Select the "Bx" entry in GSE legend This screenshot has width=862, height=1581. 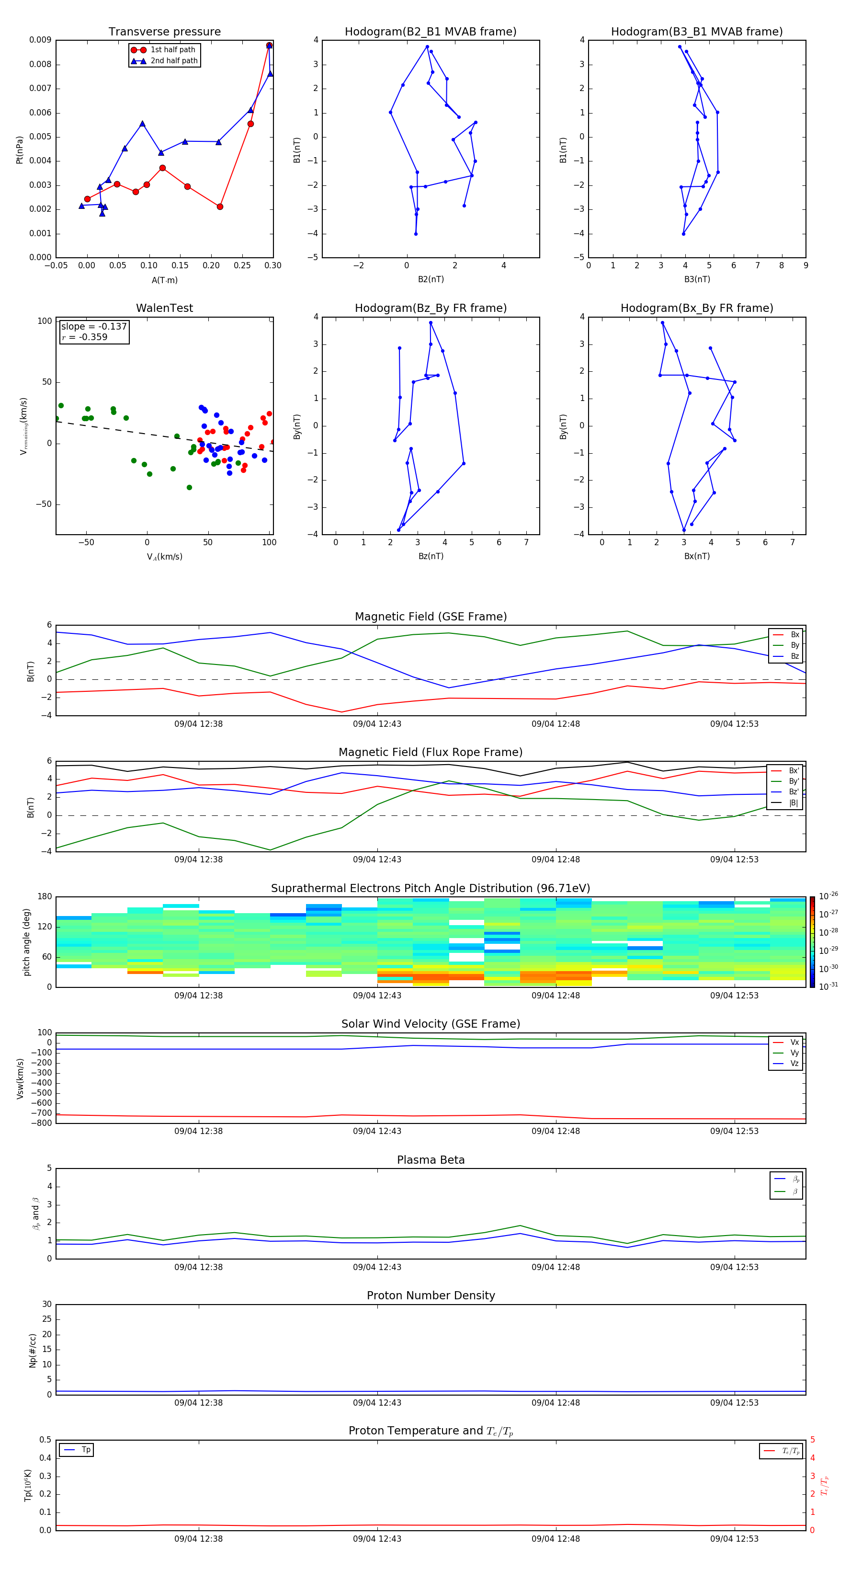786,635
